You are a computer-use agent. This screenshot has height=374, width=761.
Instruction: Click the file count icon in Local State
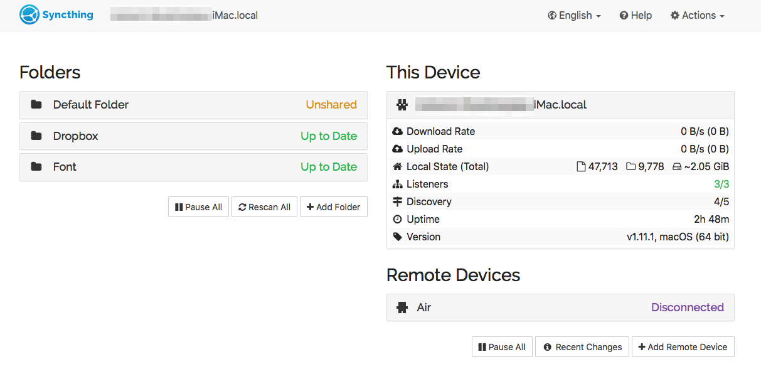pos(581,167)
